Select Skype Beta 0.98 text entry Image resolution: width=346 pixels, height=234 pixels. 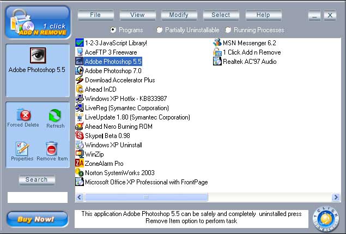[107, 136]
